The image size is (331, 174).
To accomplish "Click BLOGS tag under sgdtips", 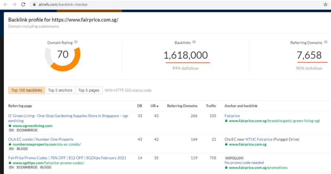I will coord(46,167).
